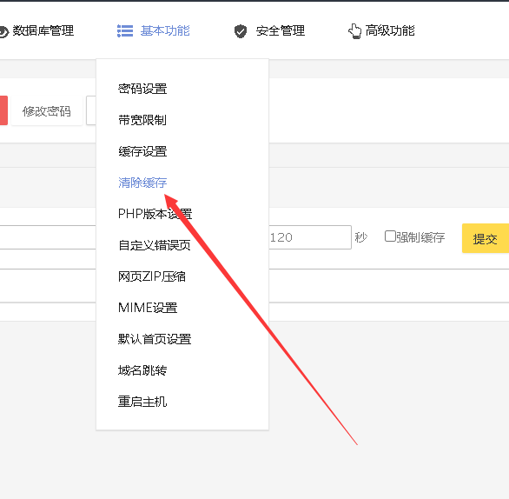Viewport: 509px width, 499px height.
Task: Select 自定义错误页 option
Action: click(x=155, y=245)
